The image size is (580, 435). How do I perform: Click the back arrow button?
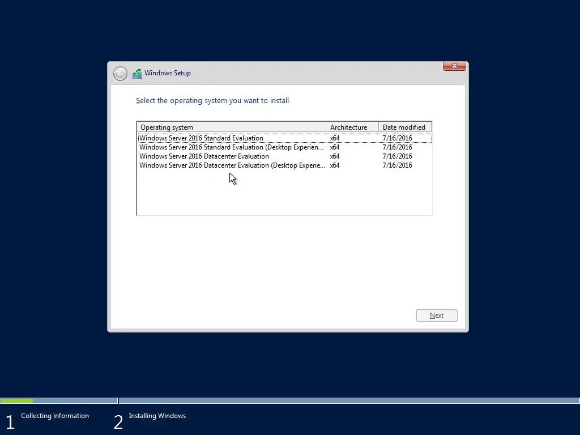[120, 74]
